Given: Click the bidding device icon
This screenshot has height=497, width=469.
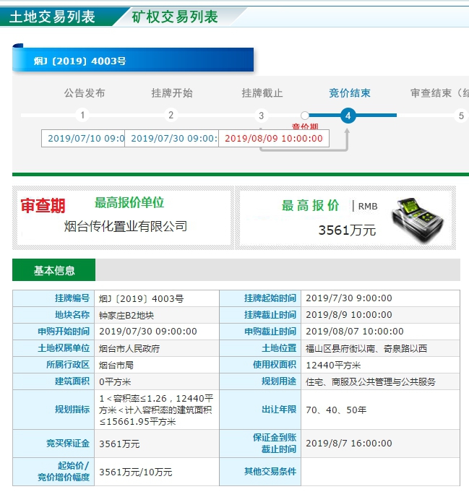Looking at the screenshot, I should pyautogui.click(x=417, y=220).
